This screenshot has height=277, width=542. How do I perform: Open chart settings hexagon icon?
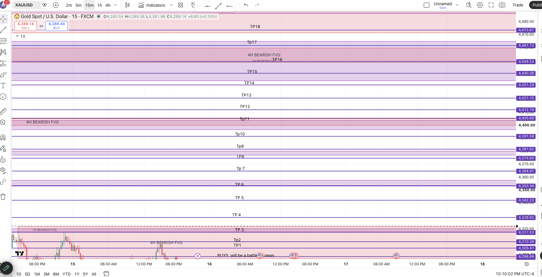pyautogui.click(x=480, y=5)
